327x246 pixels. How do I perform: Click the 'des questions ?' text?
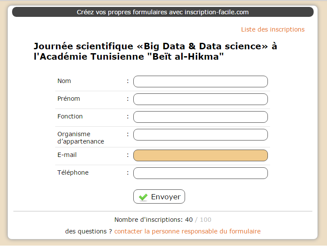[x=88, y=231]
